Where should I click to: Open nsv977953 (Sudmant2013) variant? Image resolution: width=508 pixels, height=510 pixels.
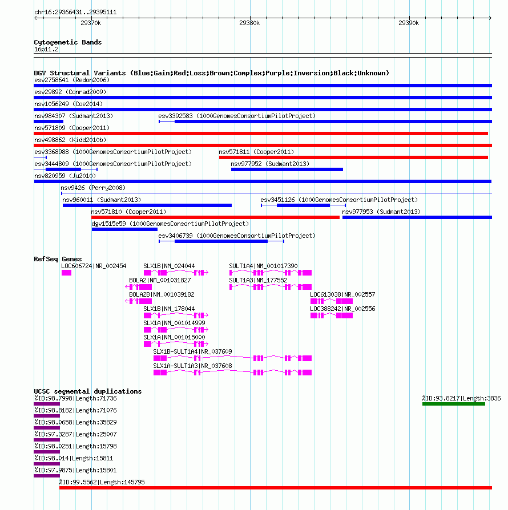click(x=417, y=217)
